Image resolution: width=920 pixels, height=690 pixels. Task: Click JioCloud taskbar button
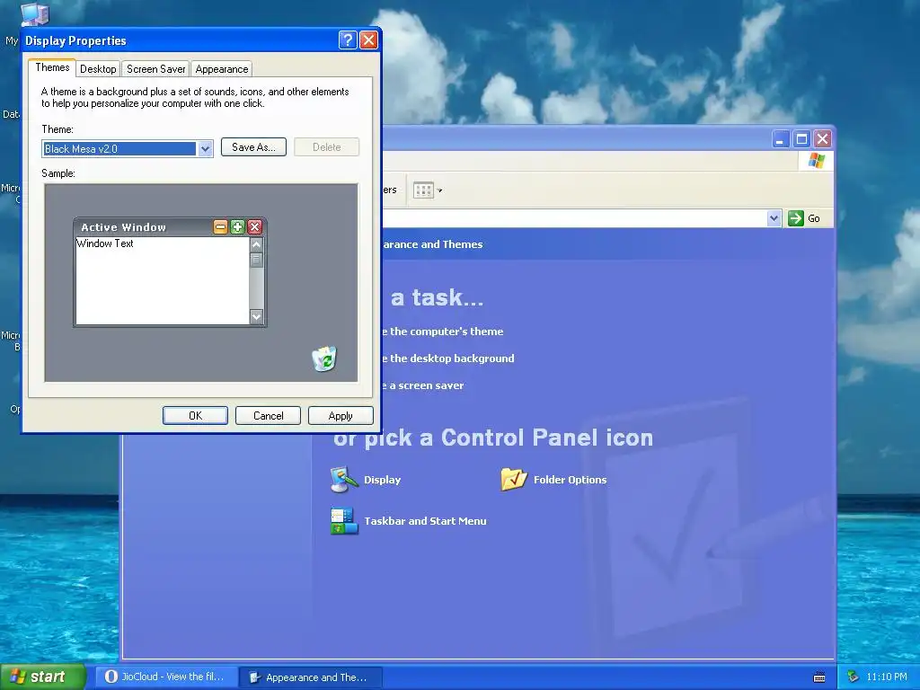[166, 677]
